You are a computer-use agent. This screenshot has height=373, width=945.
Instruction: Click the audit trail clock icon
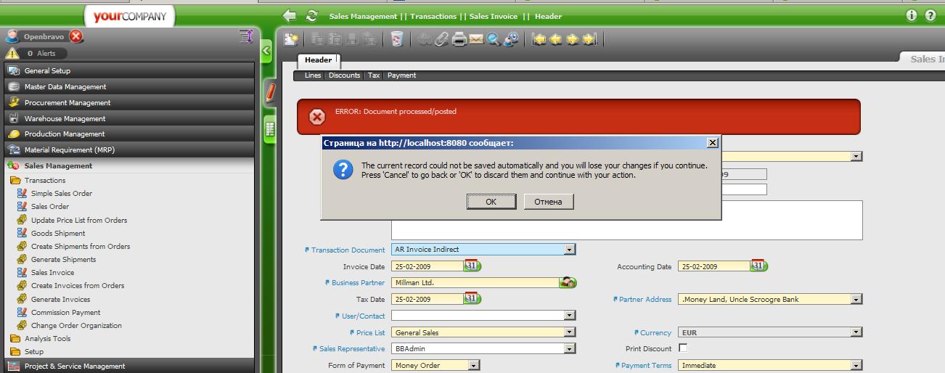(x=511, y=39)
